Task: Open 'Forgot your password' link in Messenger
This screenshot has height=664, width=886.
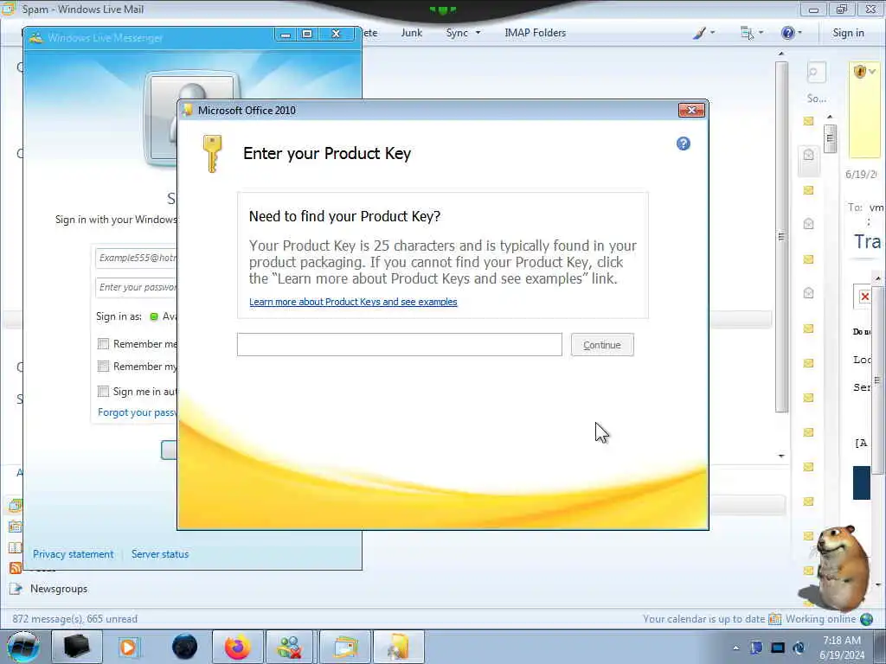Action: [138, 412]
